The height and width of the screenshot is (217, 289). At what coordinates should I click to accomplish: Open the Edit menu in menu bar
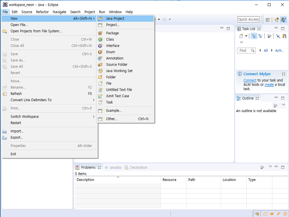click(x=14, y=12)
